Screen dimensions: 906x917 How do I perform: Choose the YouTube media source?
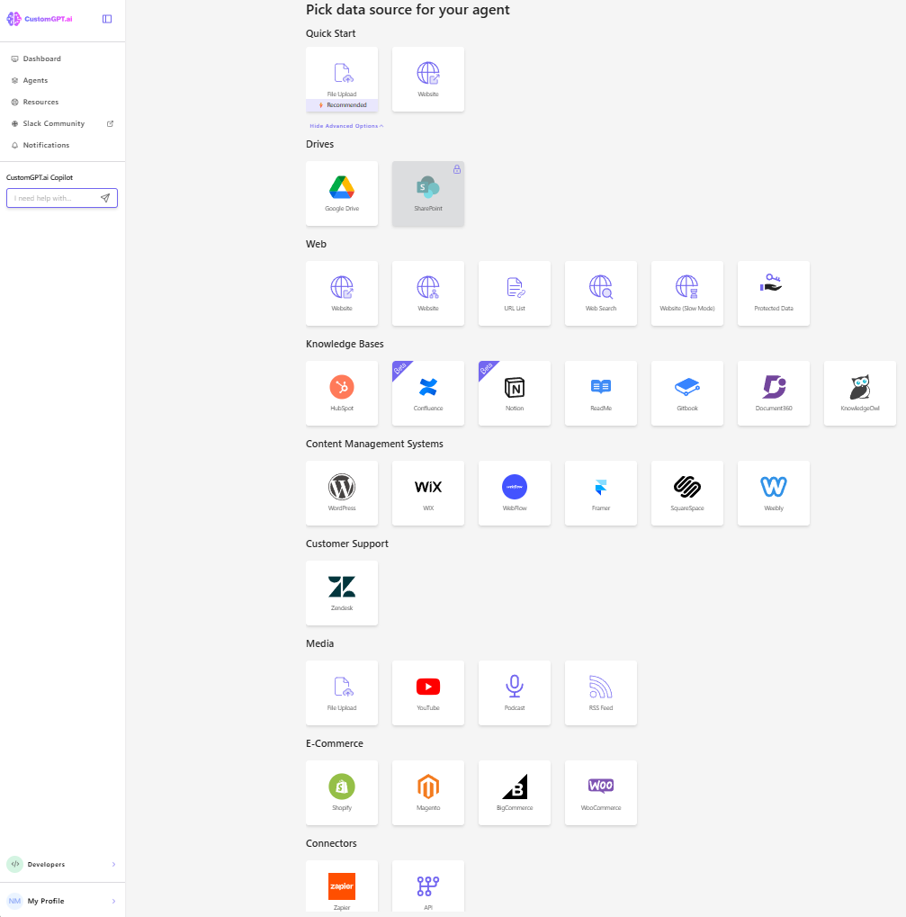point(428,692)
